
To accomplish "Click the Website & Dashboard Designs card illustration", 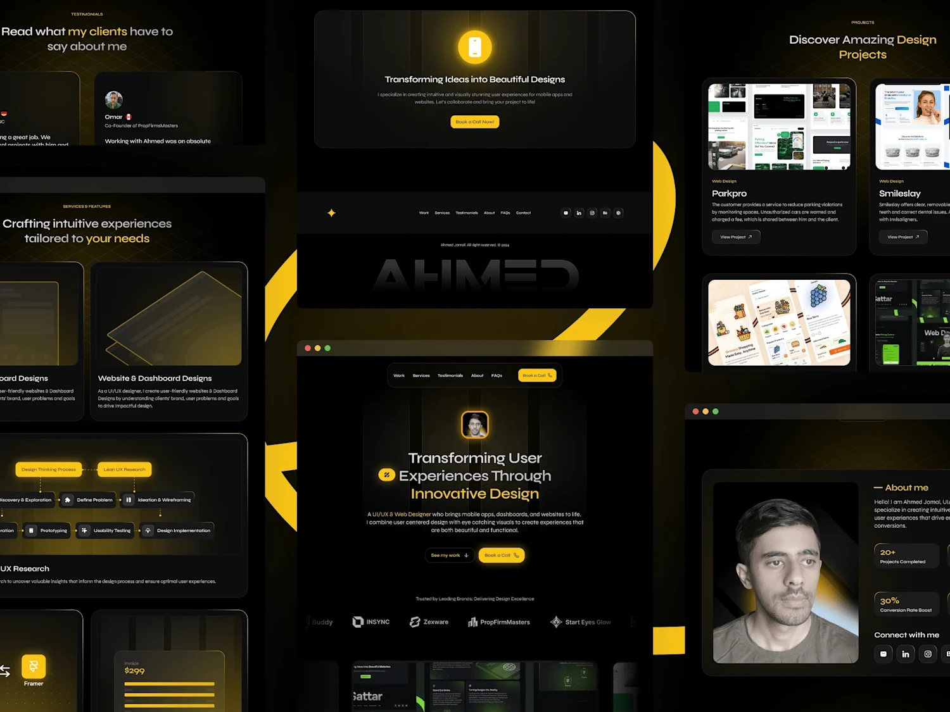I will [x=169, y=316].
